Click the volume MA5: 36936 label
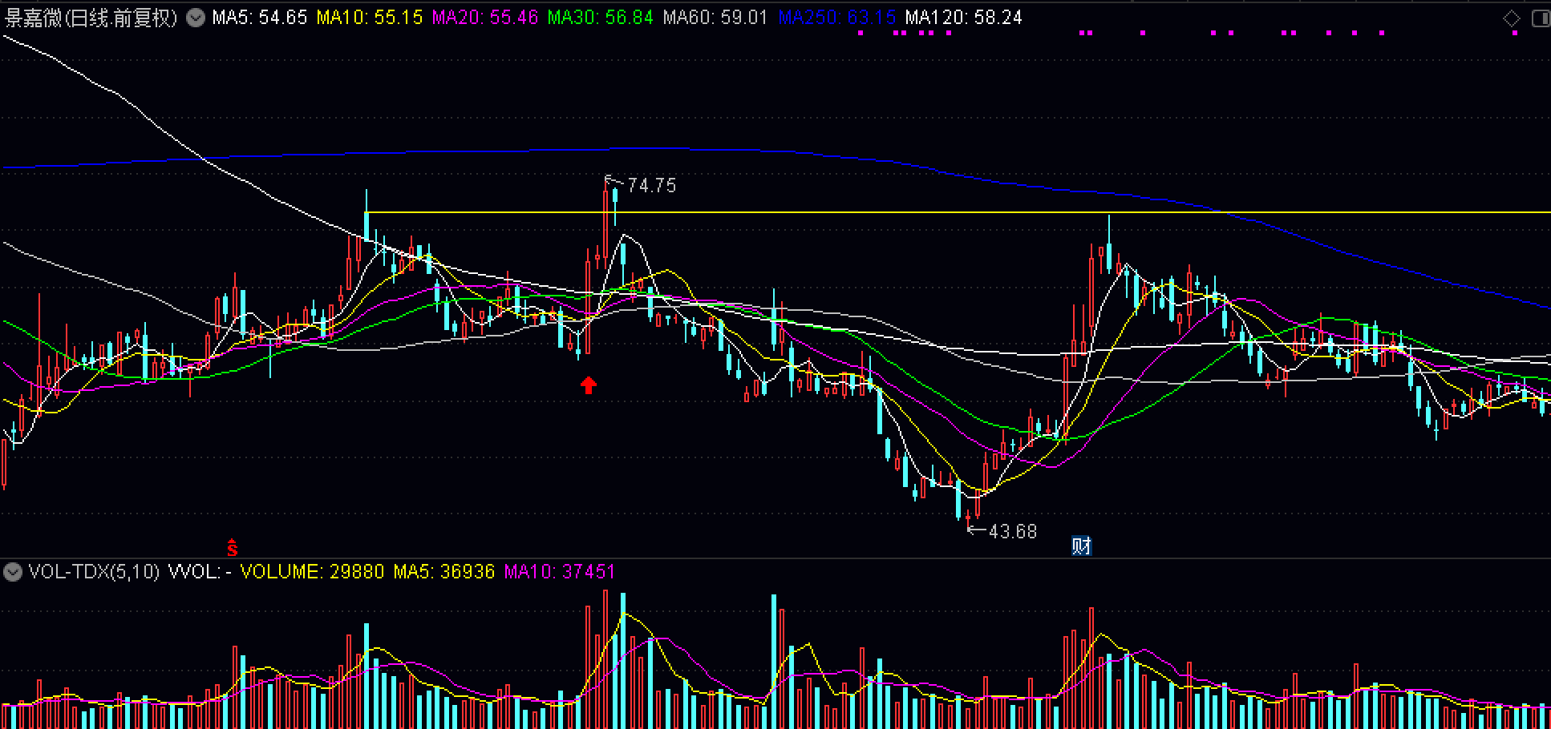Screen dimensions: 1551x729 pos(443,572)
